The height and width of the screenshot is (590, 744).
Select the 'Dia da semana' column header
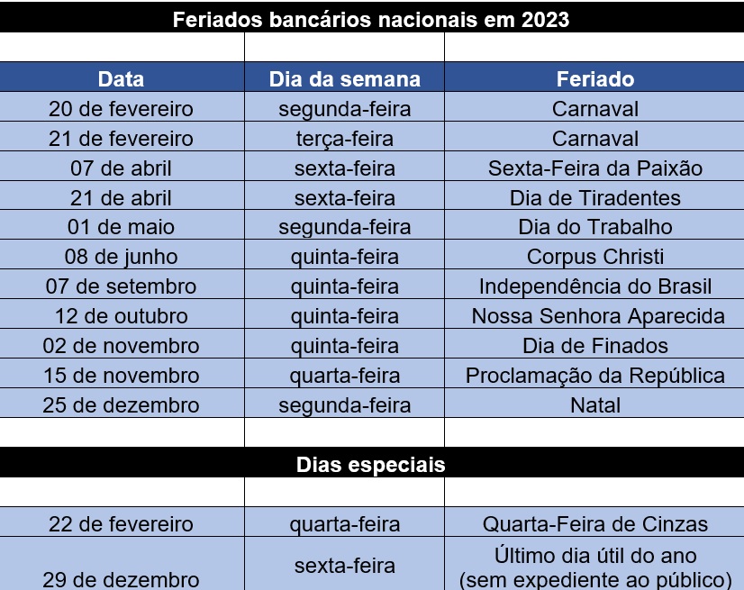click(x=344, y=77)
